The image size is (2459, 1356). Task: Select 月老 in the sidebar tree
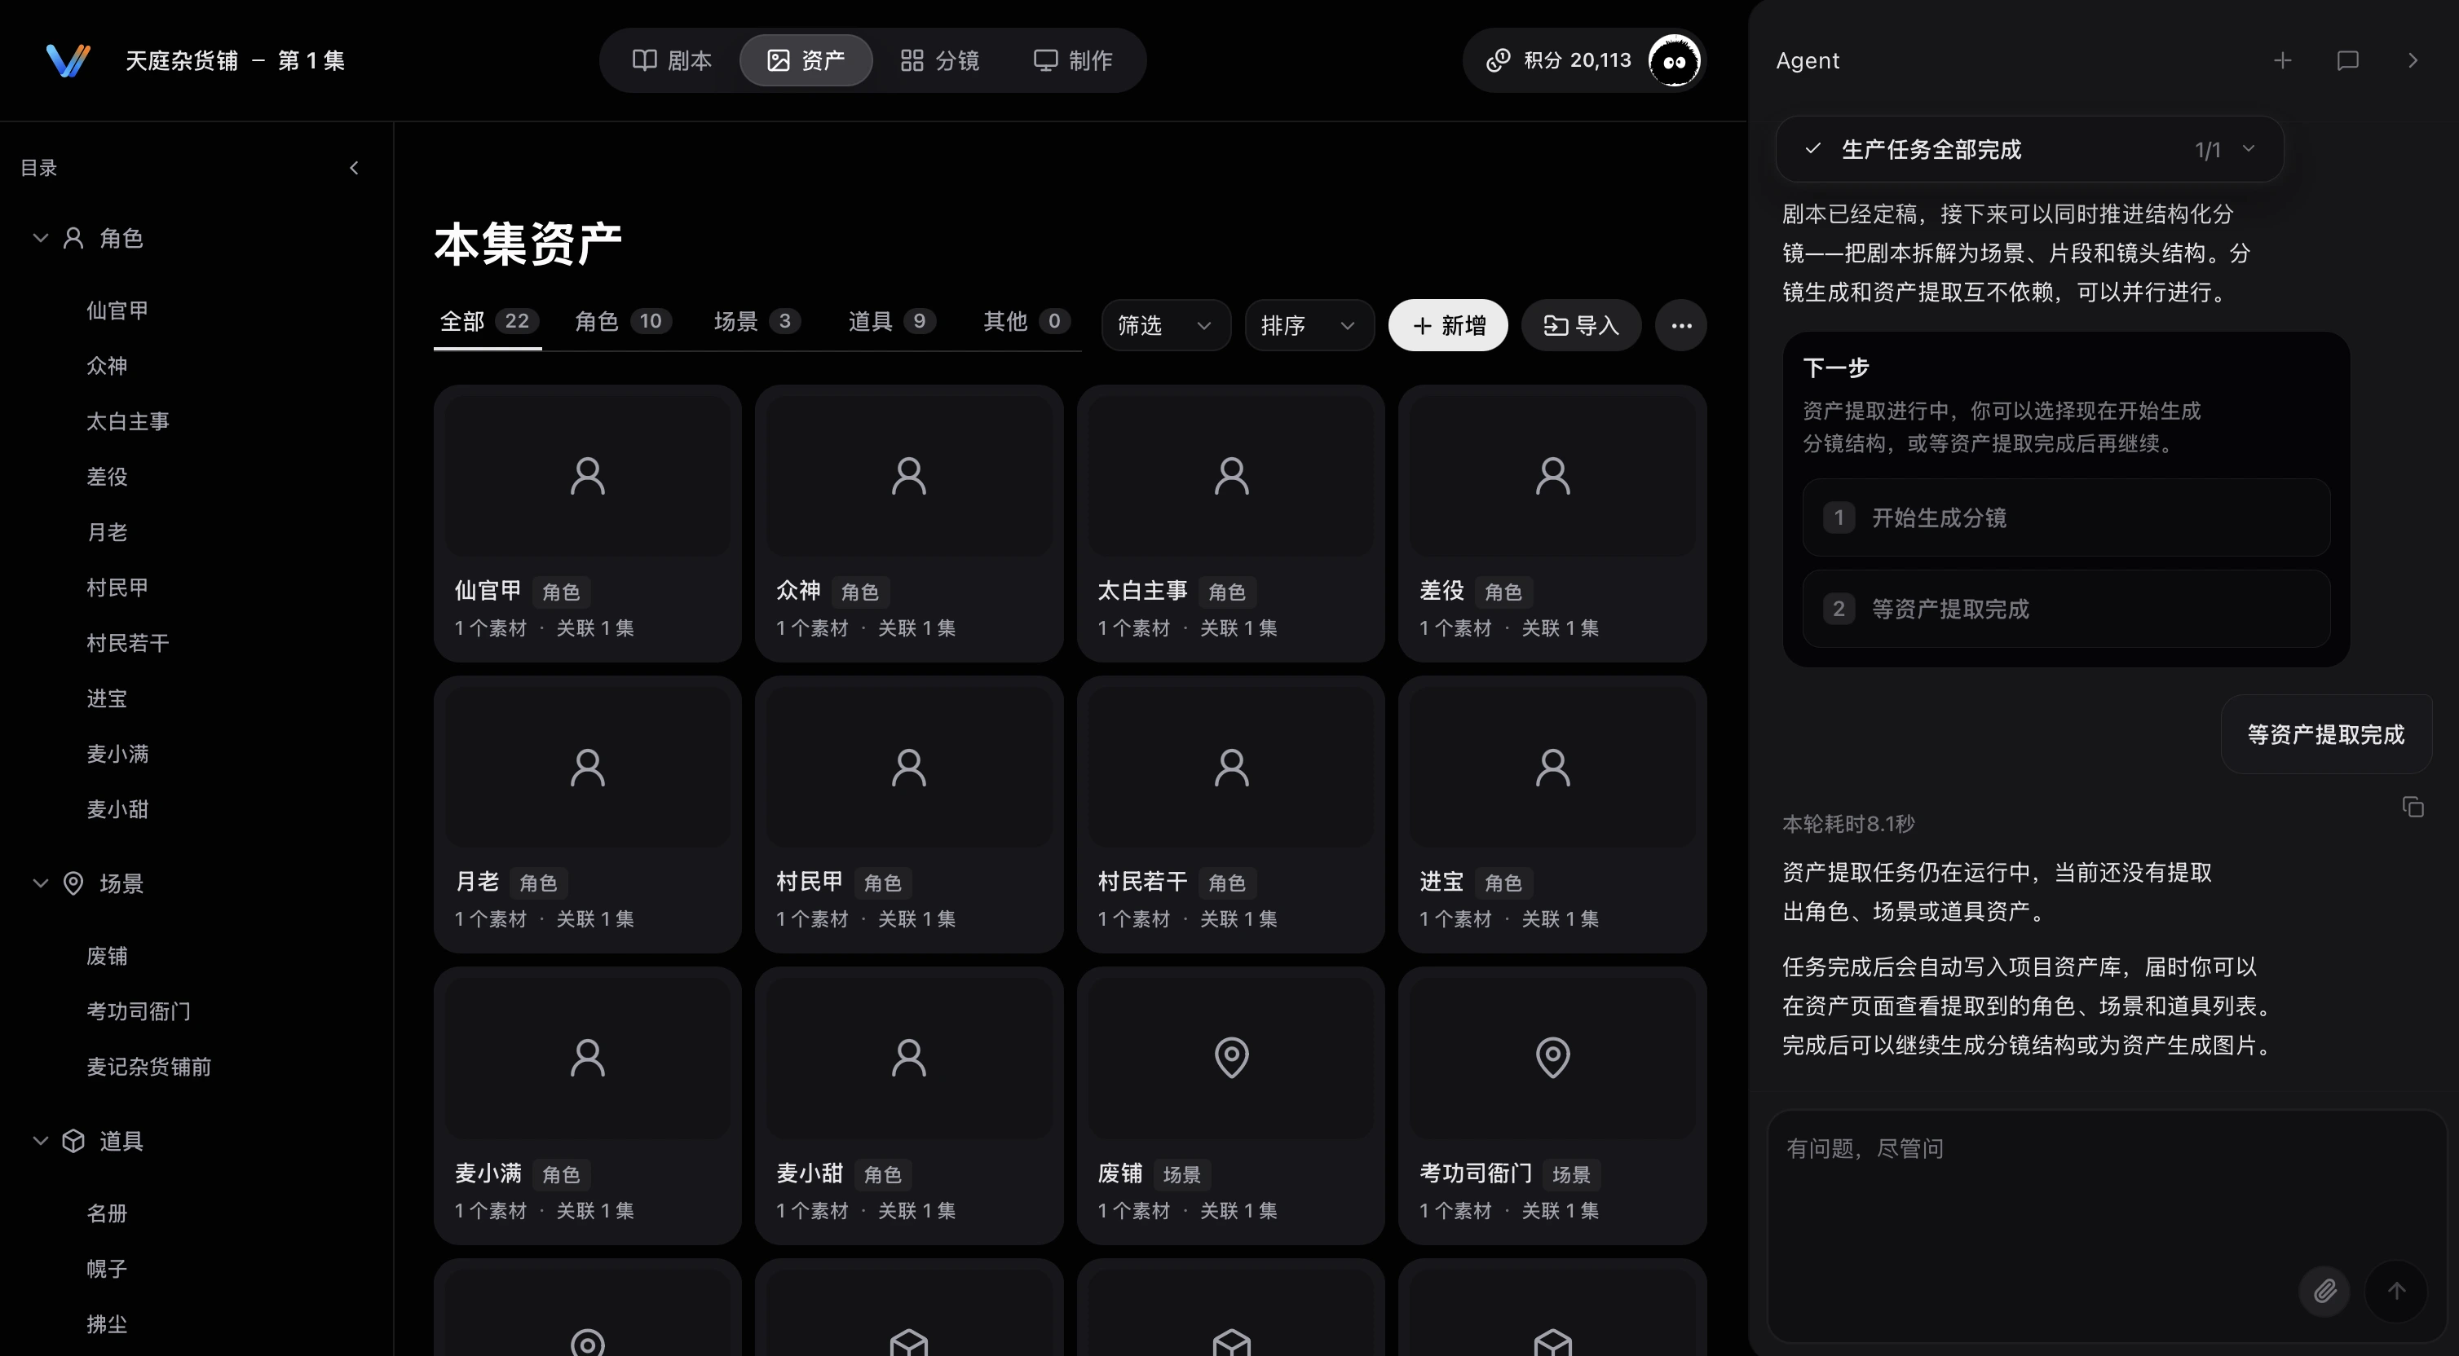tap(106, 531)
